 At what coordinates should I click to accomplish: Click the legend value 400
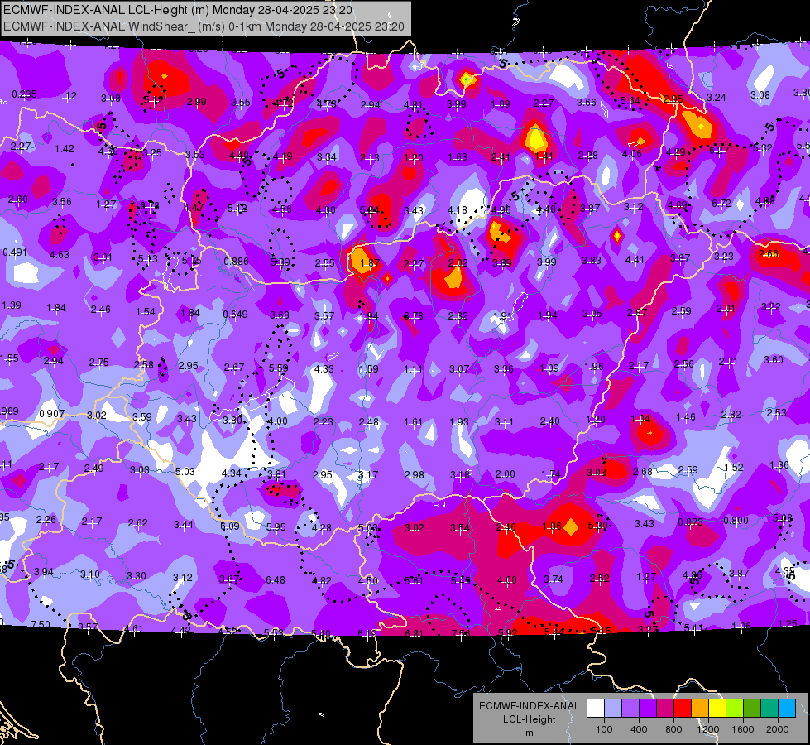point(639,729)
